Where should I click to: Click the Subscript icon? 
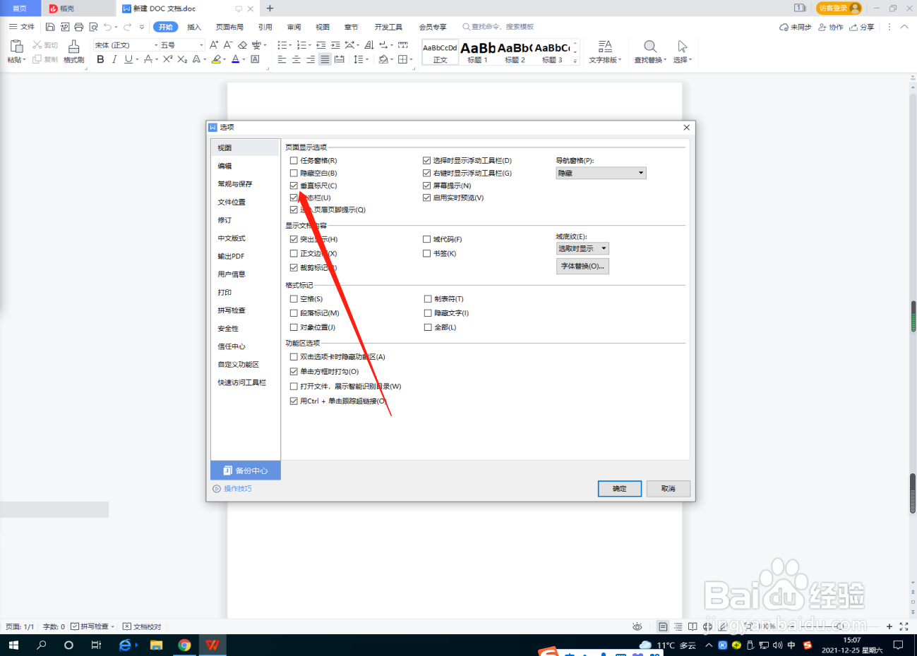pyautogui.click(x=182, y=59)
